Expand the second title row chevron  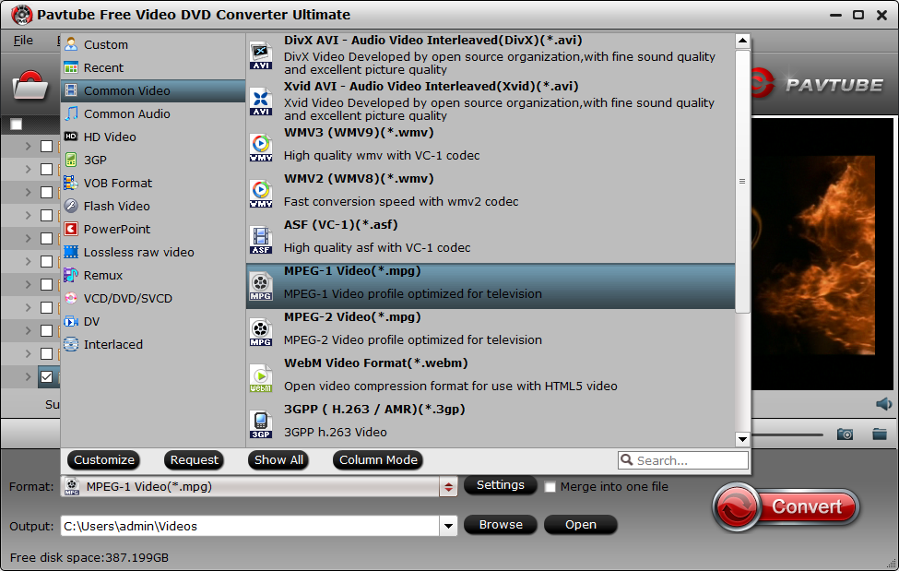(28, 170)
